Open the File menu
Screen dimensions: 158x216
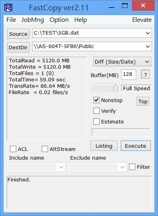click(x=11, y=20)
